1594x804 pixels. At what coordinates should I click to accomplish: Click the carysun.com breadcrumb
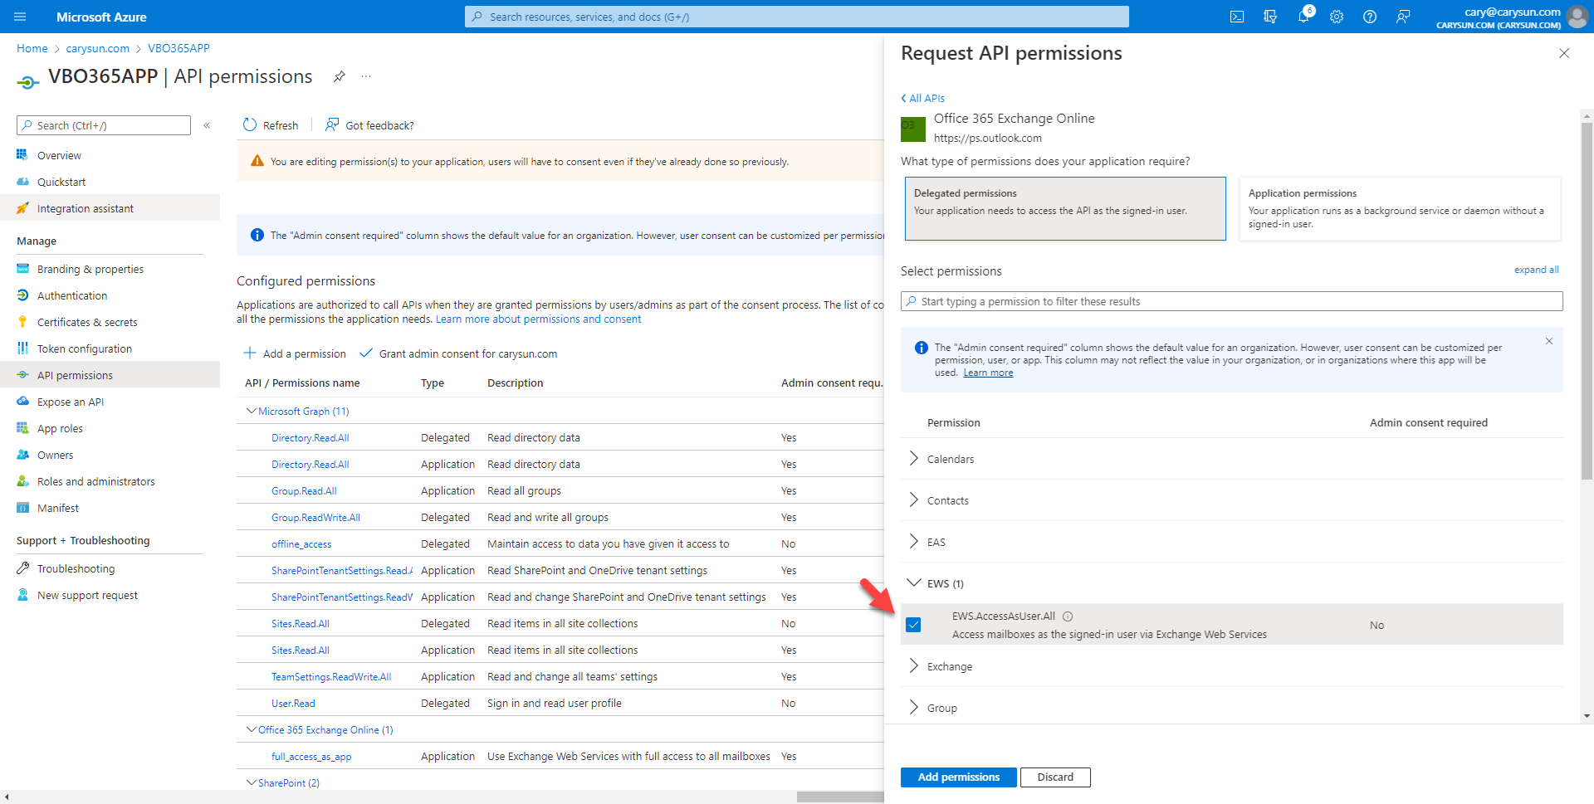tap(98, 48)
